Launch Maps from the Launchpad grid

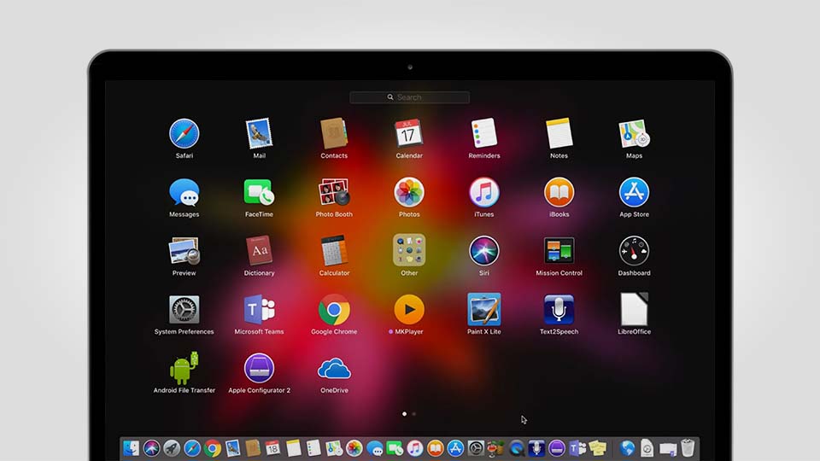[634, 133]
